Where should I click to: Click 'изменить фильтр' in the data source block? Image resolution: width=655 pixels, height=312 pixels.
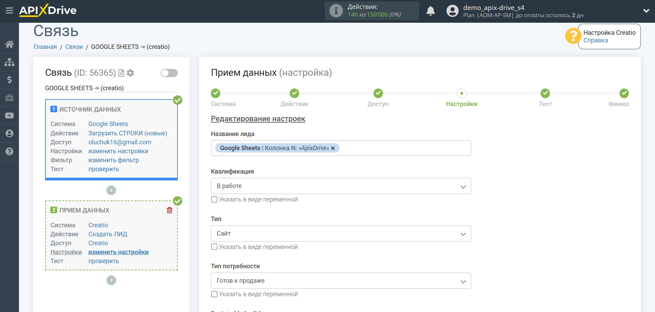pyautogui.click(x=114, y=160)
